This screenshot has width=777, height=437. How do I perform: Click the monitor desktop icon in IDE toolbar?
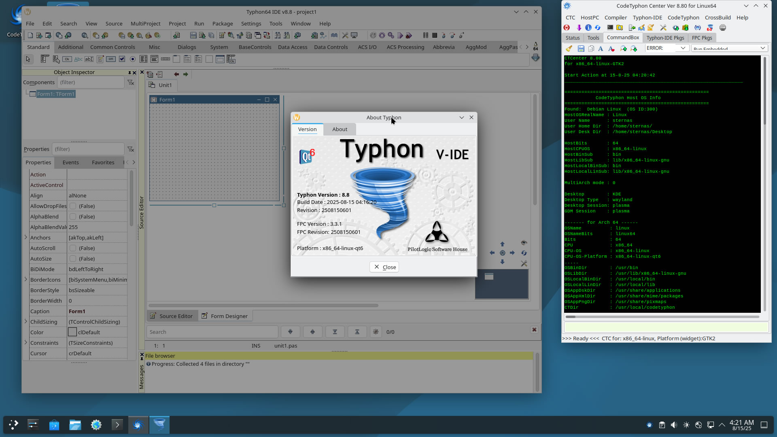point(354,36)
